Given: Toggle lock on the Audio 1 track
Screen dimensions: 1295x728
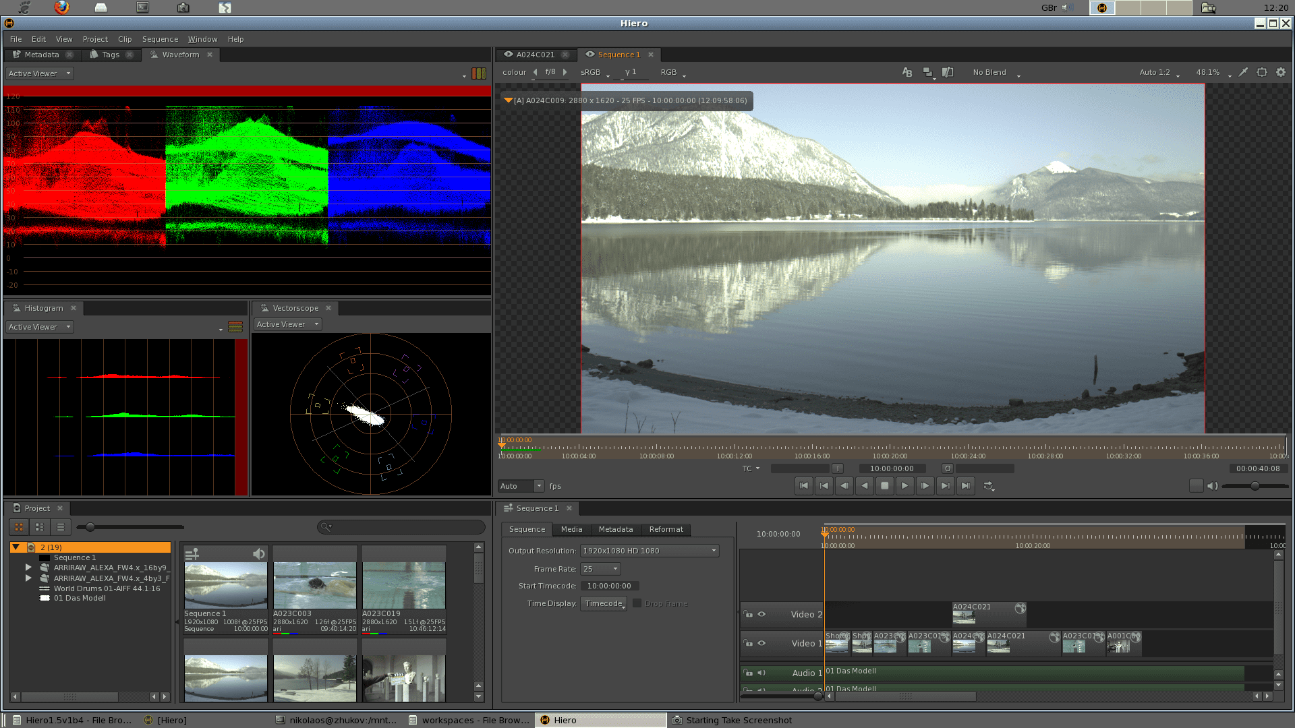Looking at the screenshot, I should click(748, 673).
